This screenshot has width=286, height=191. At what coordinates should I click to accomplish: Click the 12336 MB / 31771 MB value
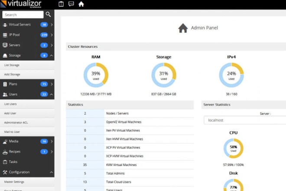pyautogui.click(x=96, y=94)
